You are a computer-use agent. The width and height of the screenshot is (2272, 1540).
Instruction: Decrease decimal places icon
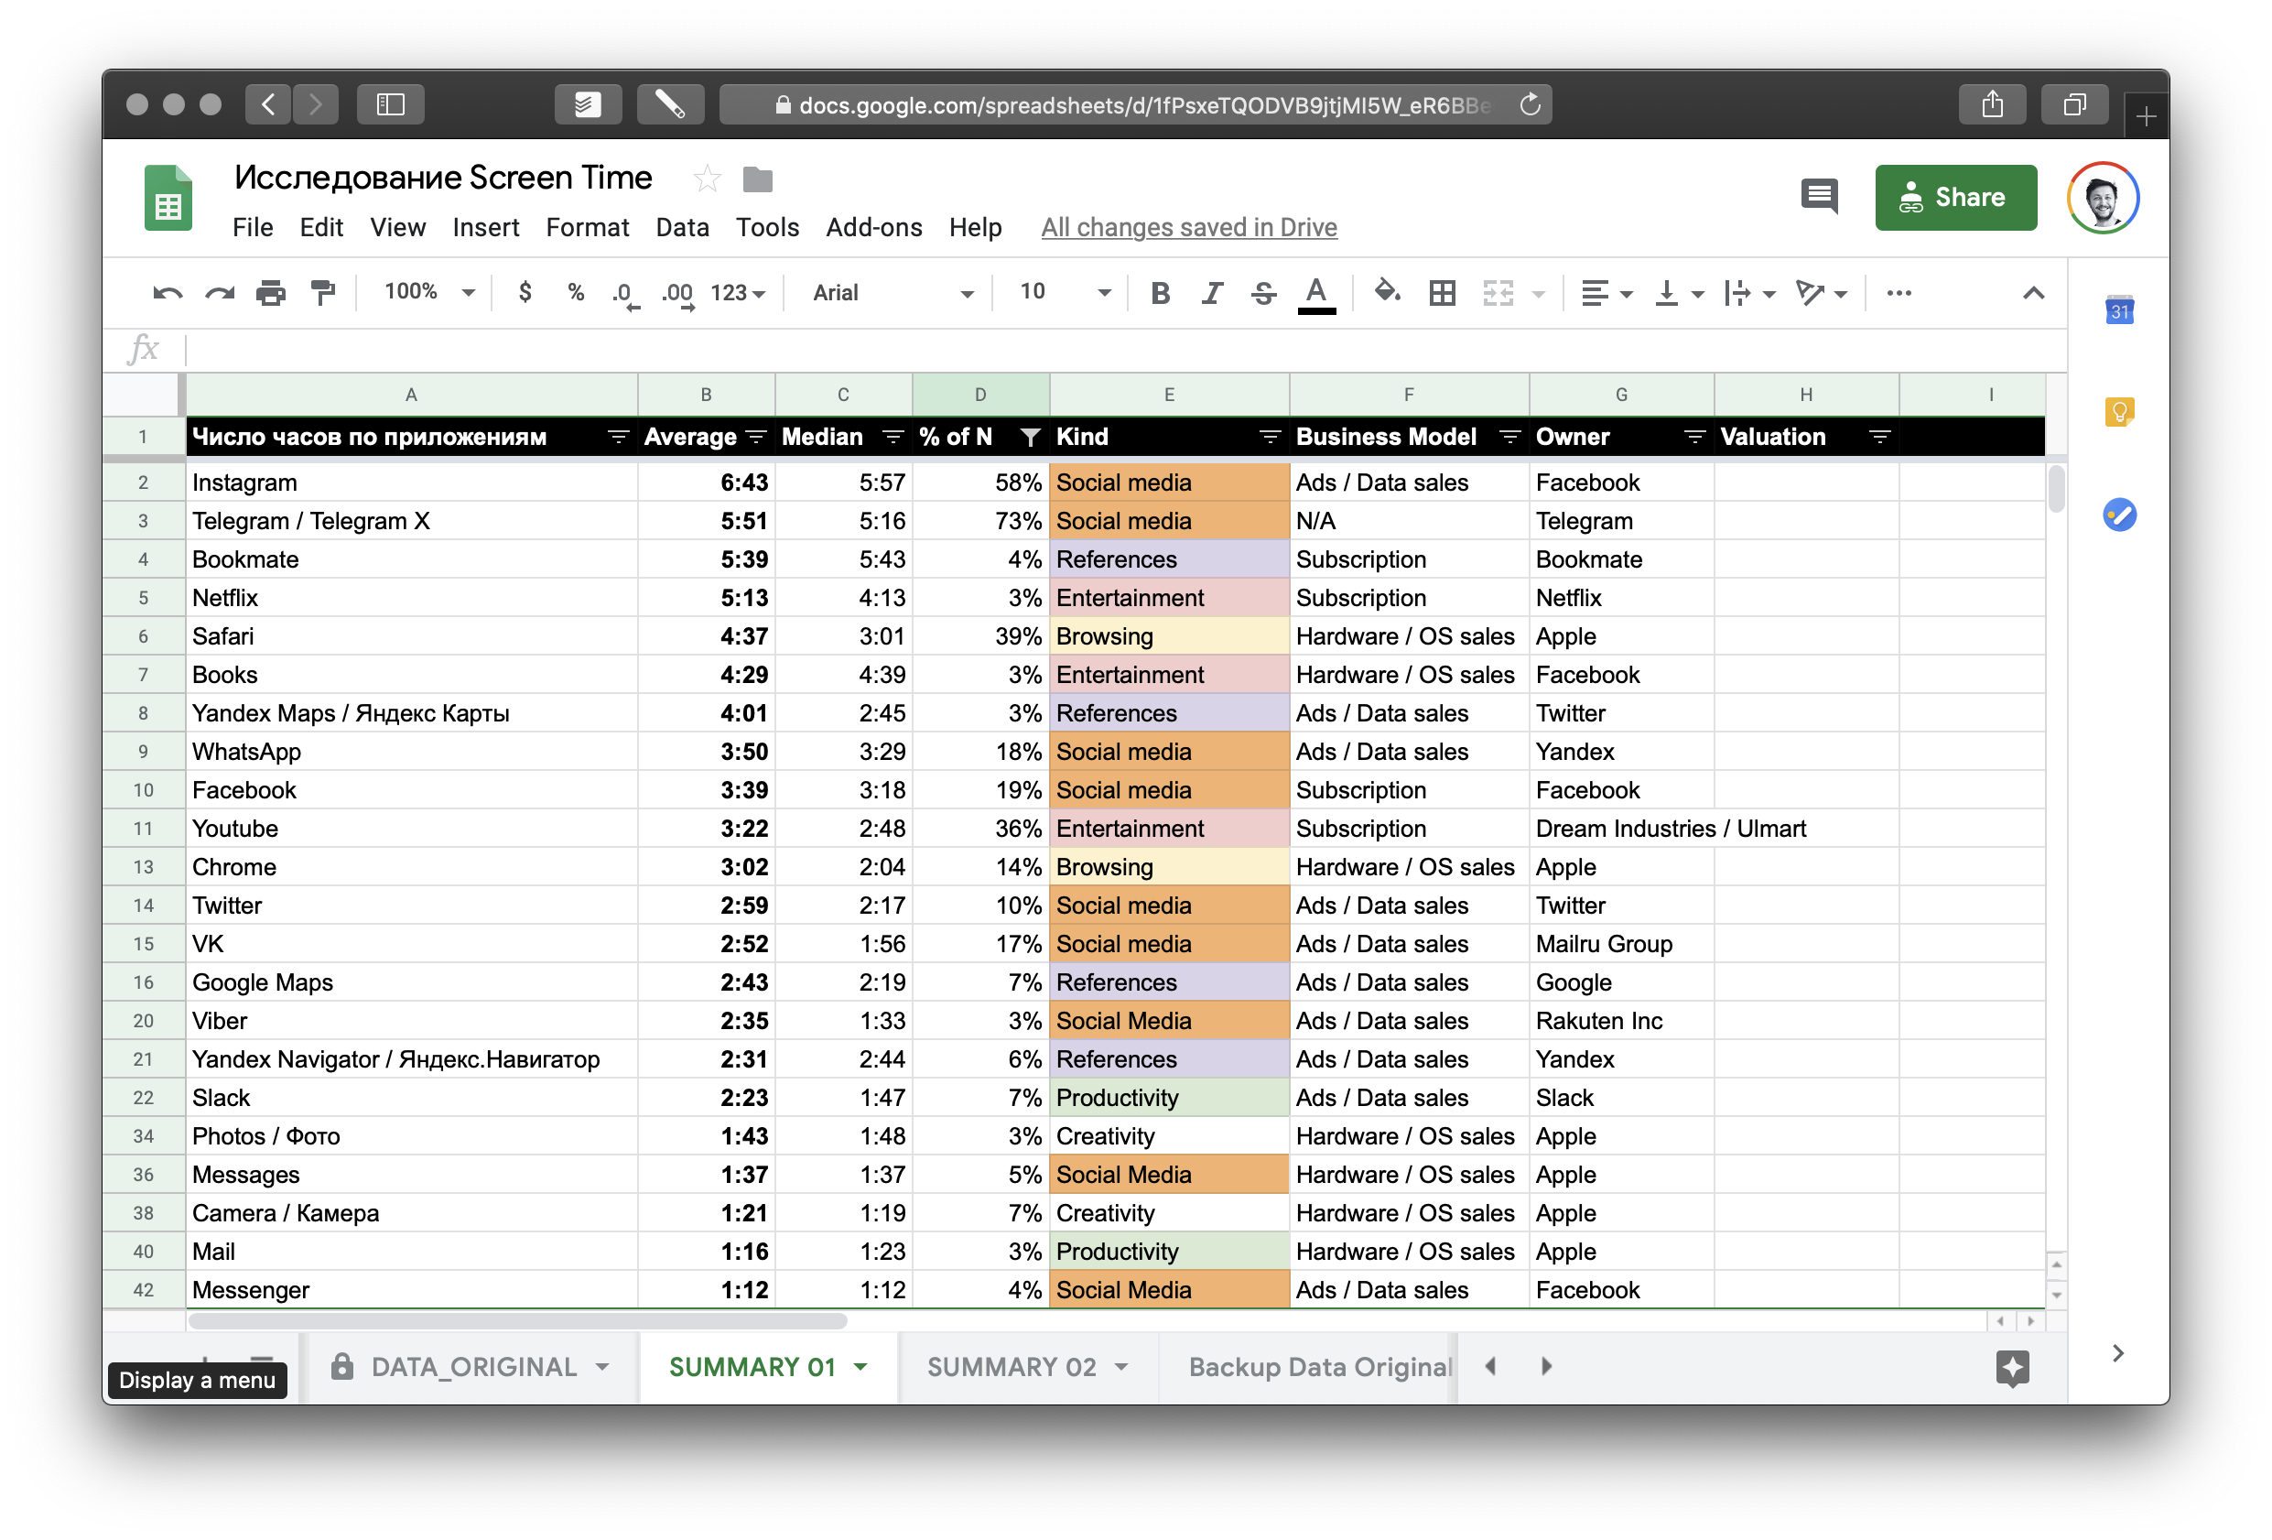(x=626, y=294)
